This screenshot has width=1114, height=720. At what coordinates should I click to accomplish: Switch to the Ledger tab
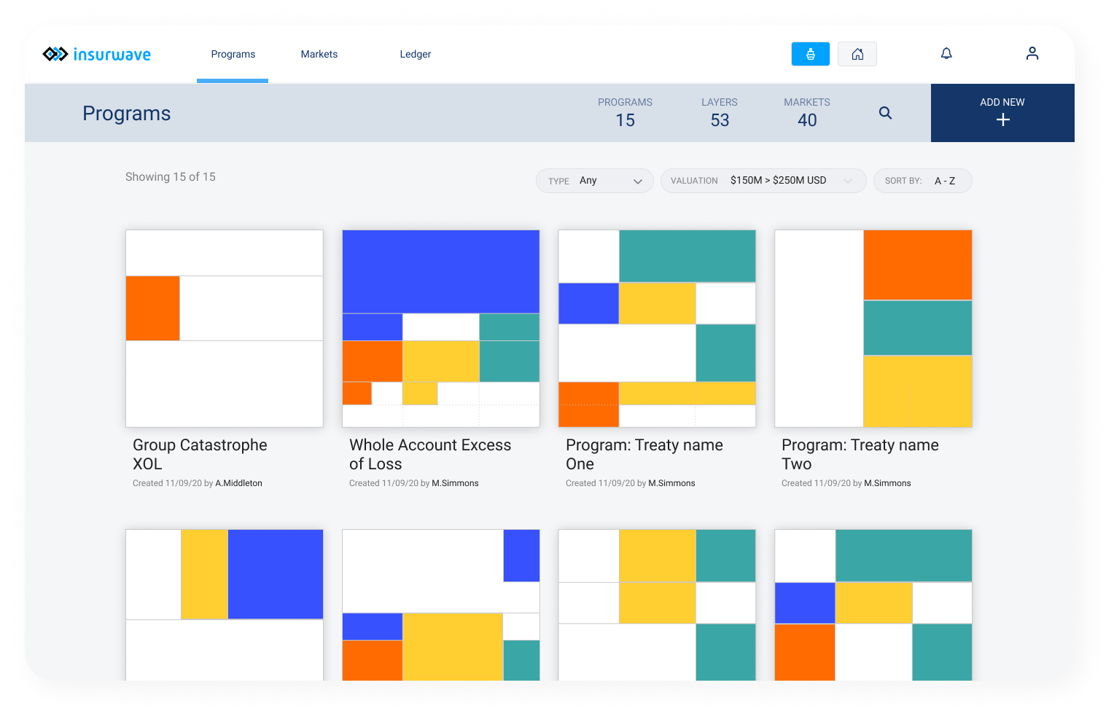416,54
